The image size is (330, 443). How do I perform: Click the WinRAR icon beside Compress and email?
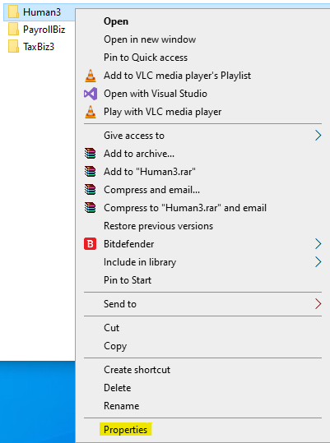[x=91, y=190]
